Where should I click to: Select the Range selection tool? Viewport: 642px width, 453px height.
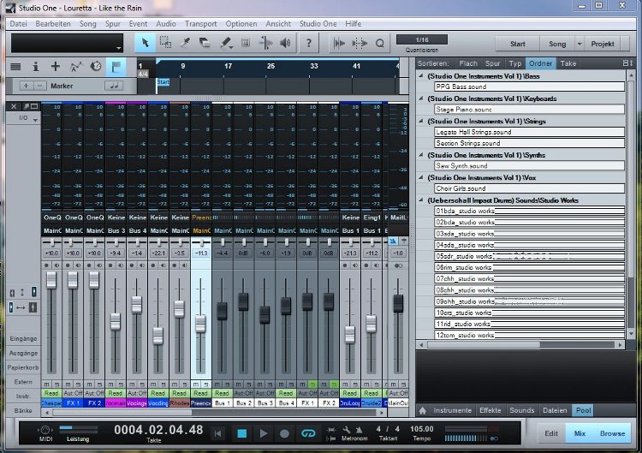click(x=165, y=43)
